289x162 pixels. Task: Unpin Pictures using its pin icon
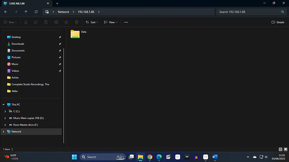(x=60, y=58)
